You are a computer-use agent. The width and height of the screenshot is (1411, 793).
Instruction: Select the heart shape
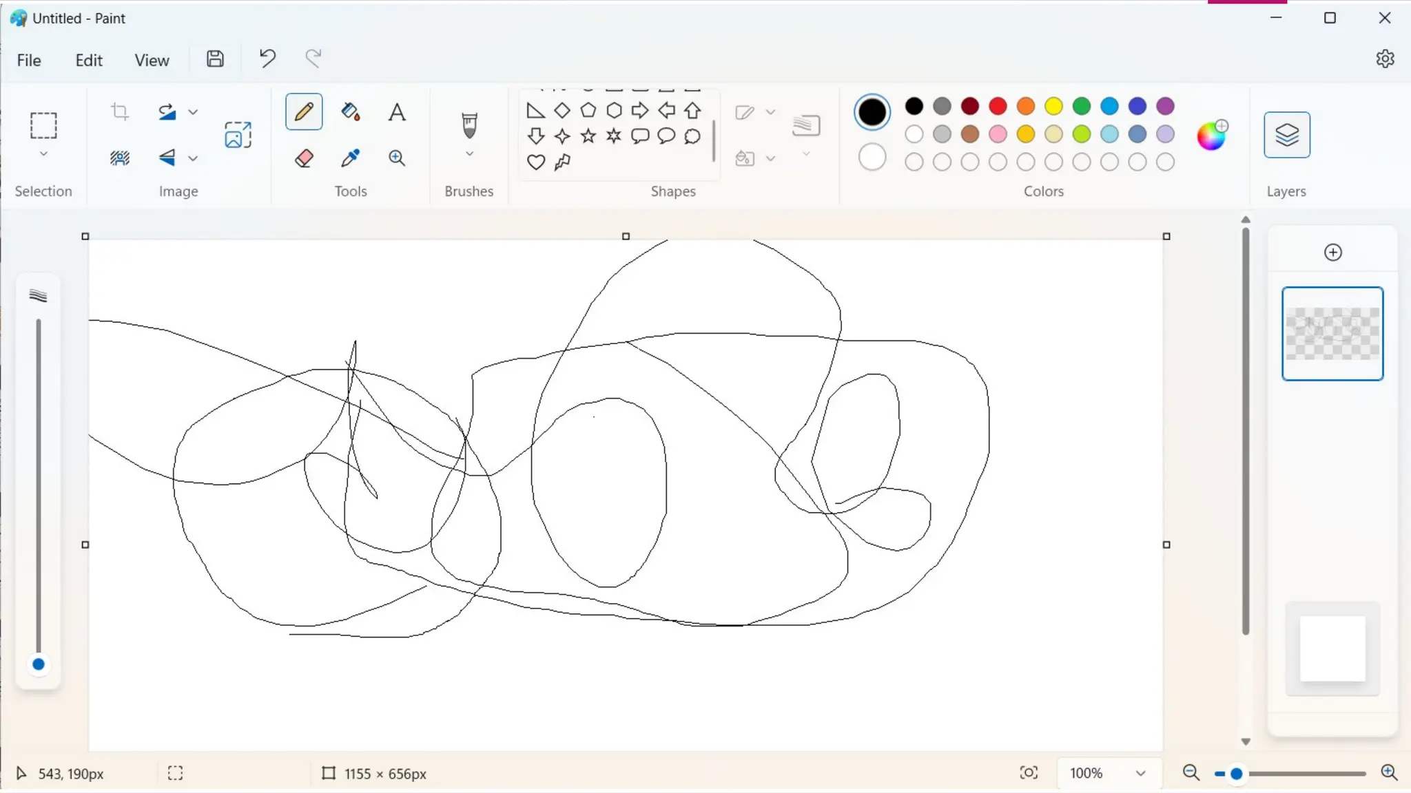(536, 162)
